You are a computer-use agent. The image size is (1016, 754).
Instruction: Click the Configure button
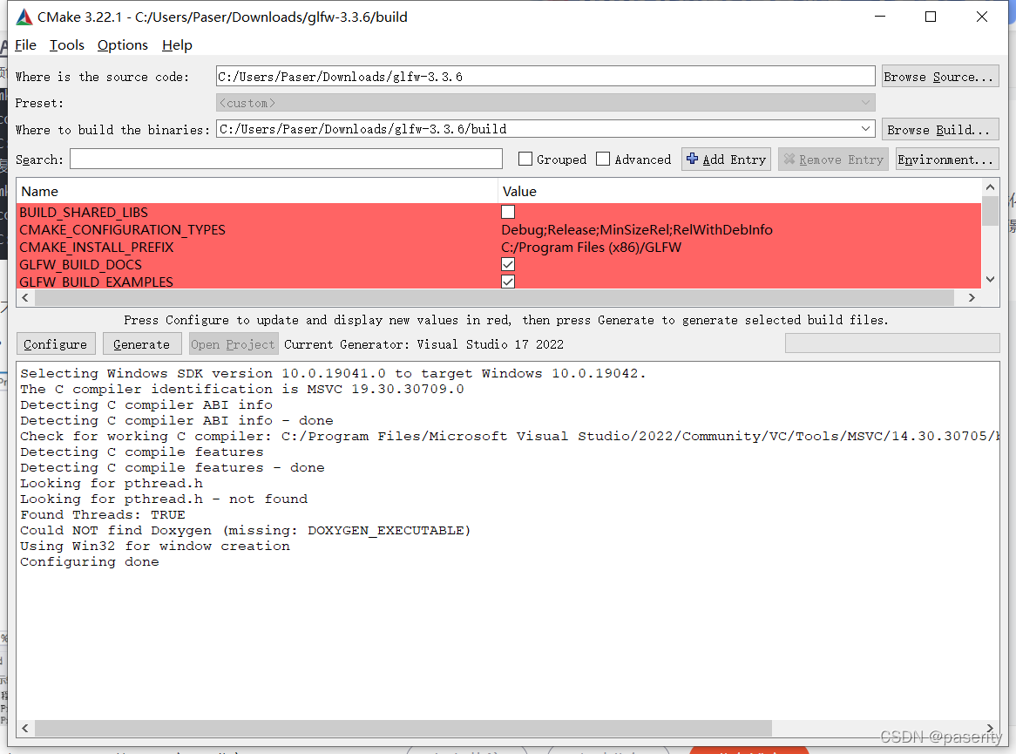tap(56, 344)
